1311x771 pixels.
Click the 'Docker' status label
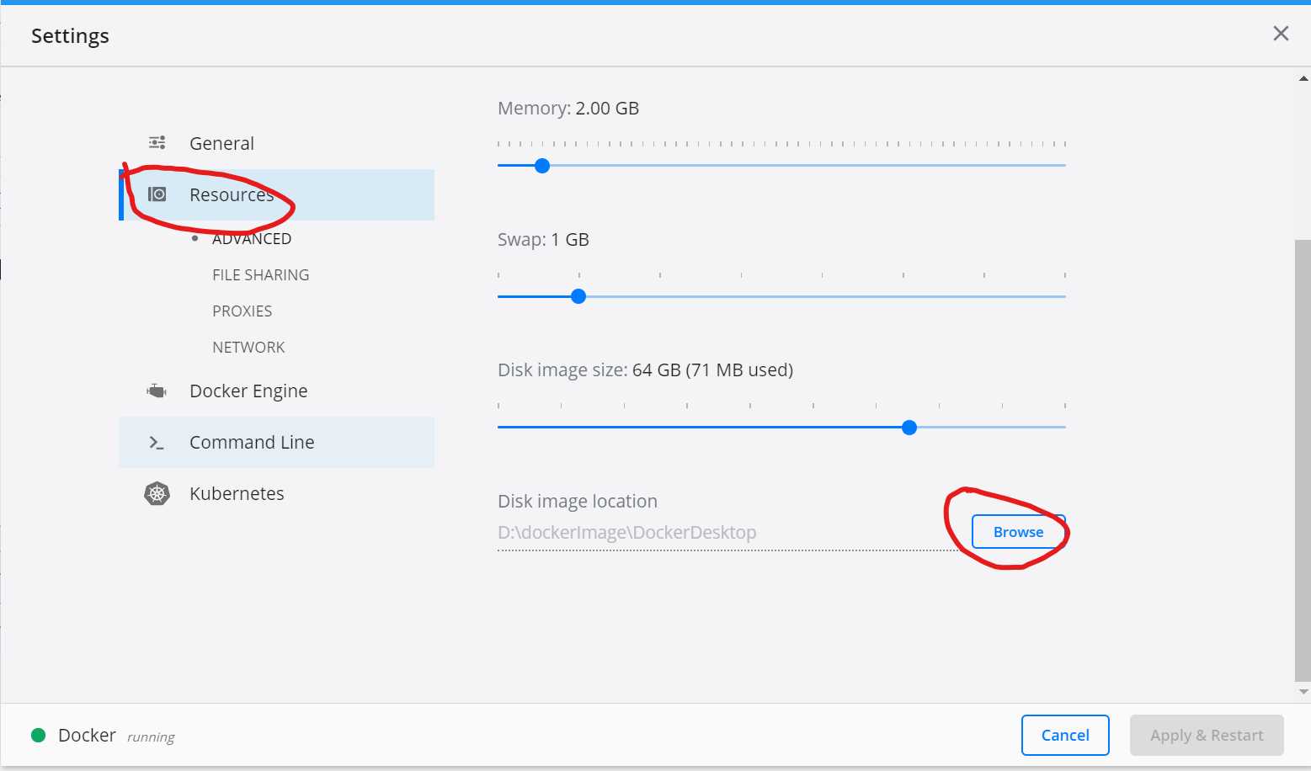pyautogui.click(x=87, y=735)
